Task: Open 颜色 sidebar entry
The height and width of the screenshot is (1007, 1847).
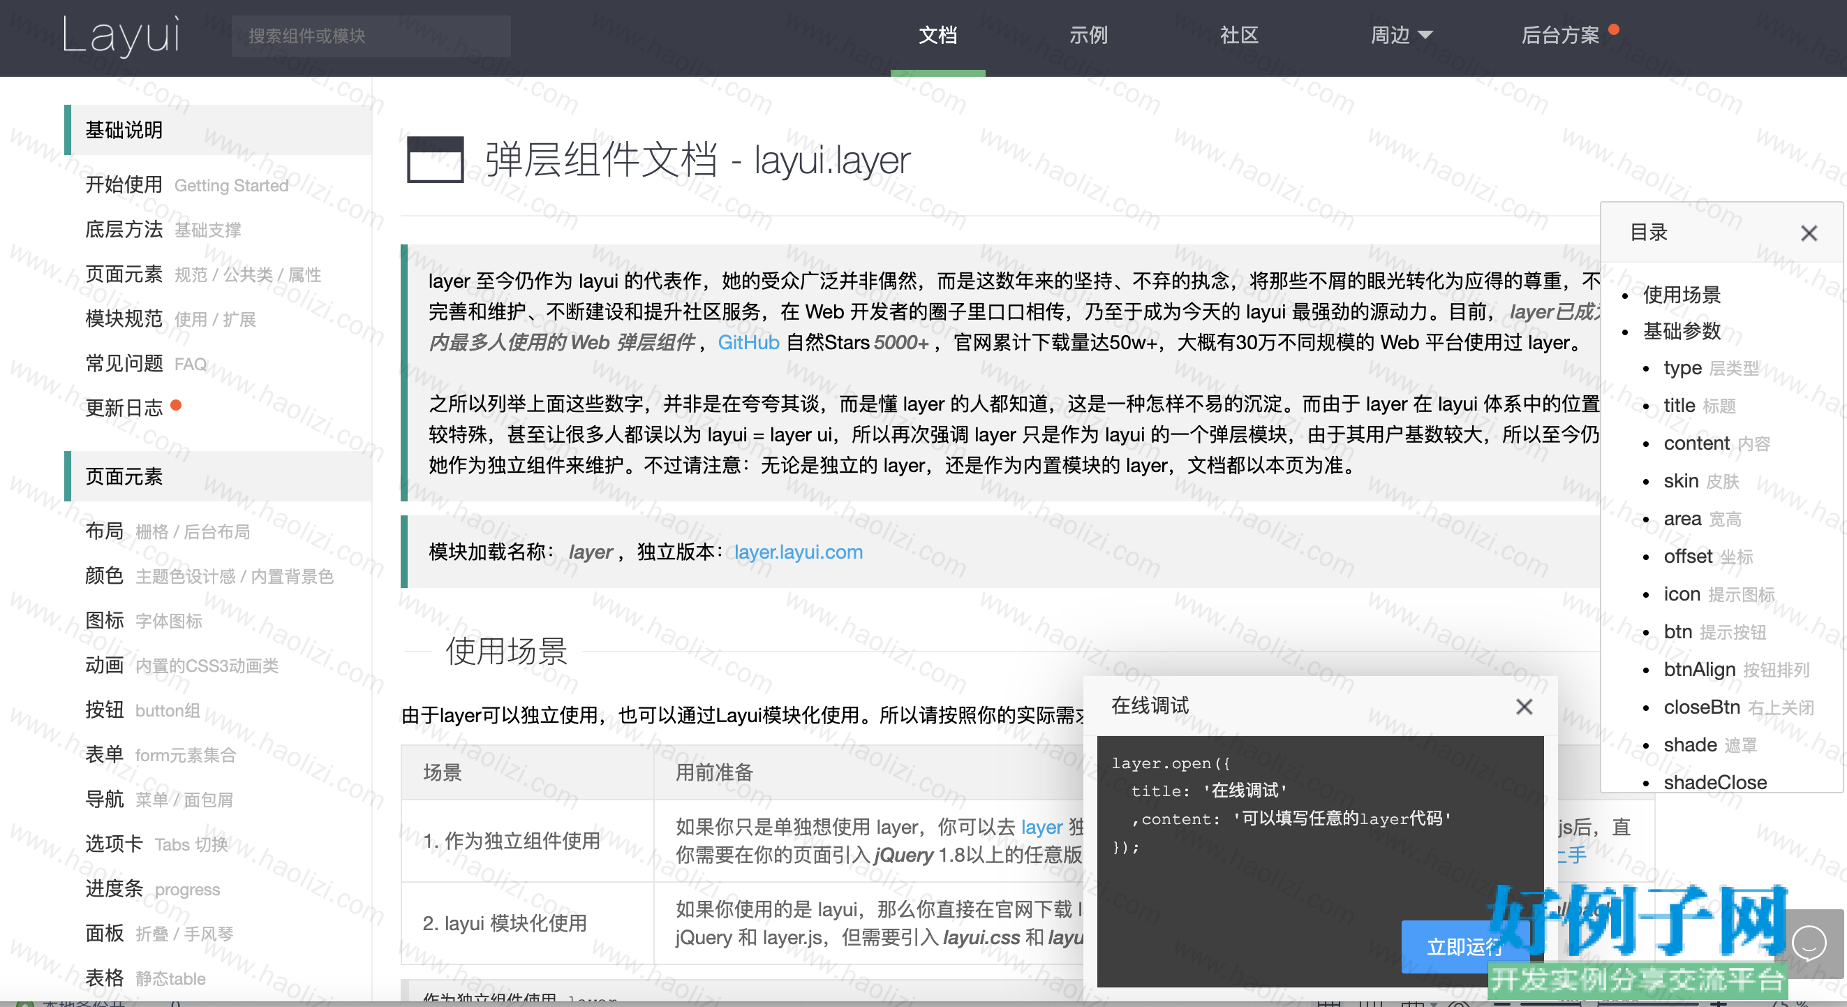Action: (209, 576)
